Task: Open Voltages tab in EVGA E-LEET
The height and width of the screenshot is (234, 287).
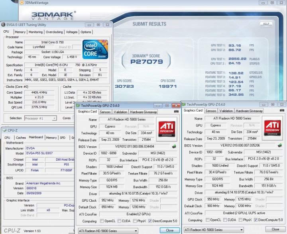Action: click(72, 32)
